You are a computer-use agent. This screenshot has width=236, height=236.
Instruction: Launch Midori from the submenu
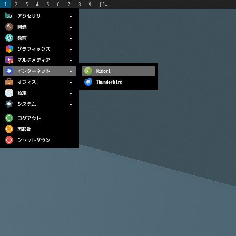click(x=118, y=71)
